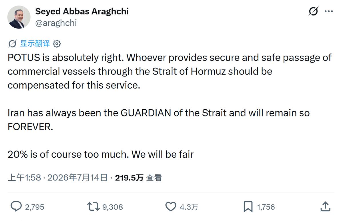Click the reply speech bubble icon
This screenshot has width=343, height=221.
click(x=16, y=206)
